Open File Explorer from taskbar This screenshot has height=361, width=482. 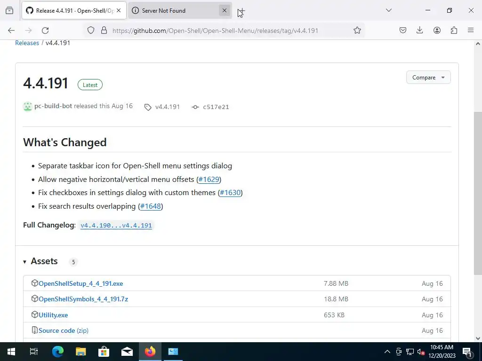(x=81, y=352)
